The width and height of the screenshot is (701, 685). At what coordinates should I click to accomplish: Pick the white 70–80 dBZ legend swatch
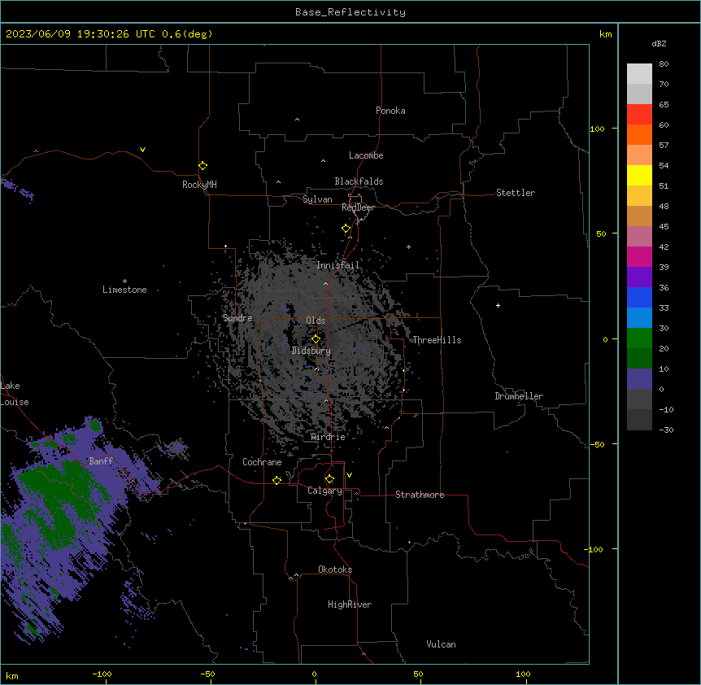click(639, 74)
